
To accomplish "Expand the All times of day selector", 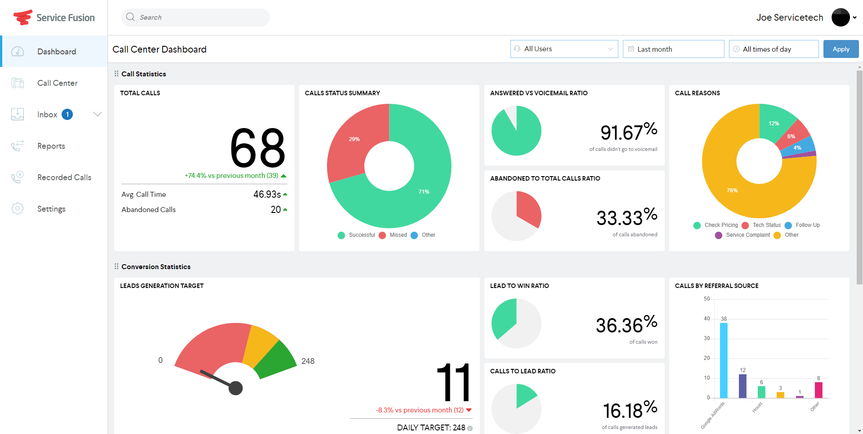I will [774, 49].
